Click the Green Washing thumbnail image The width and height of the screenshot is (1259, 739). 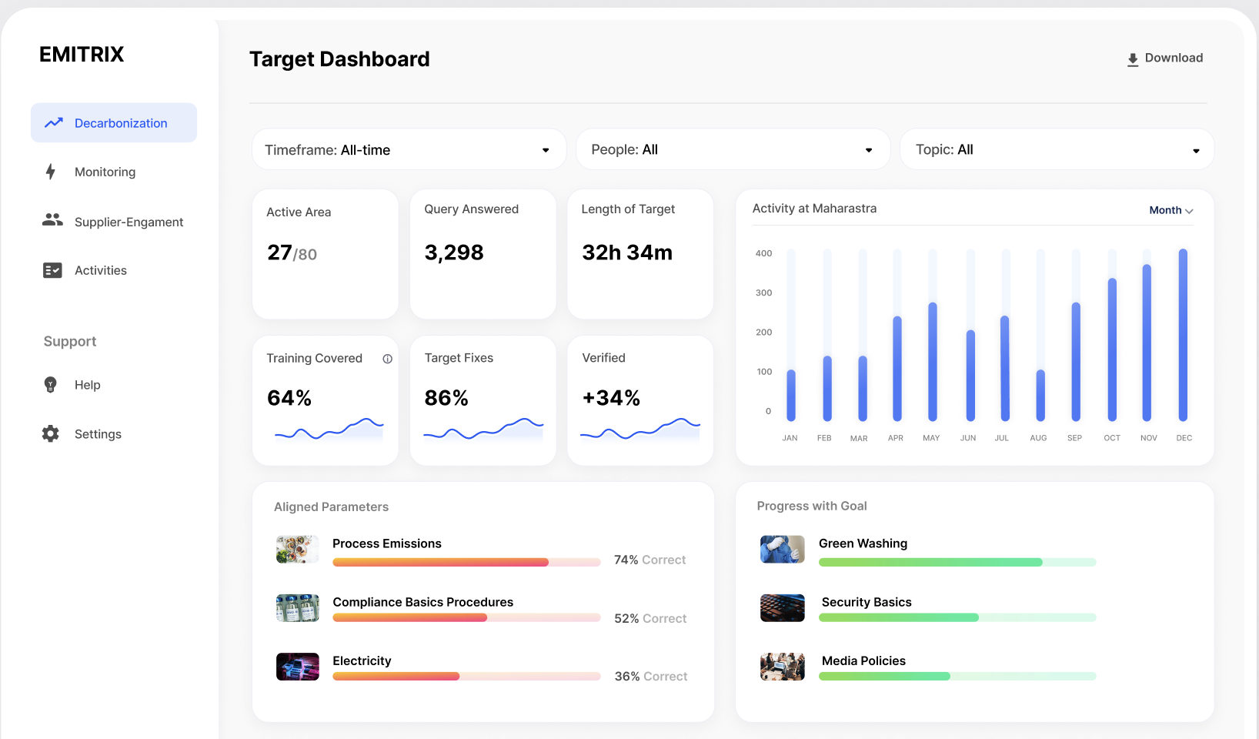pos(782,549)
